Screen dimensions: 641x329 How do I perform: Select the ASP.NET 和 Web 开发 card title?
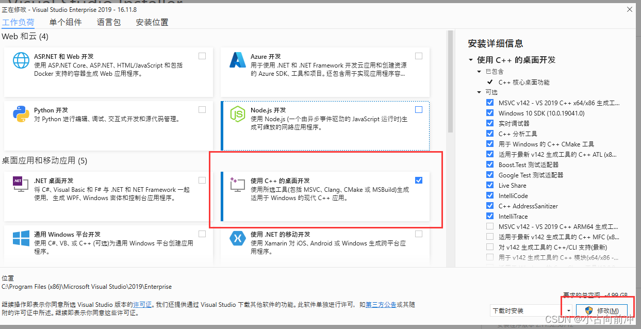[64, 56]
